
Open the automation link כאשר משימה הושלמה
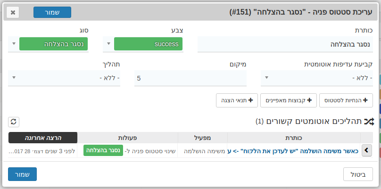[293, 151]
